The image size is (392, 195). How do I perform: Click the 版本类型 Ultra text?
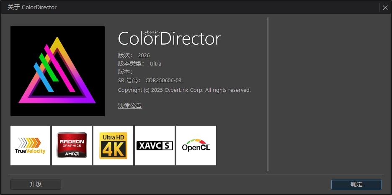[x=139, y=63]
